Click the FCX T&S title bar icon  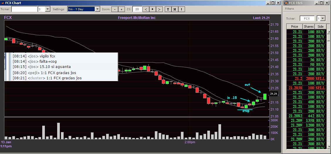(x=286, y=3)
